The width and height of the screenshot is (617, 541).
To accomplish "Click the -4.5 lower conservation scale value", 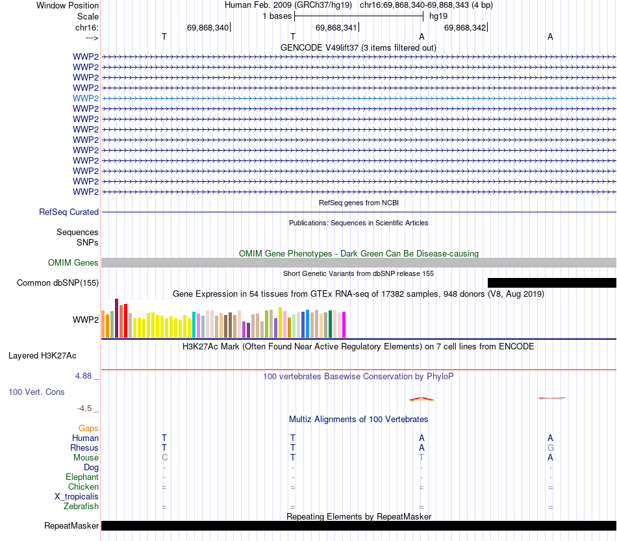I will (84, 409).
